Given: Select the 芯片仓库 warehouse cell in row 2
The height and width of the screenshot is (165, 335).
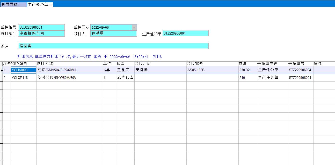Looking at the screenshot, I should point(125,78).
